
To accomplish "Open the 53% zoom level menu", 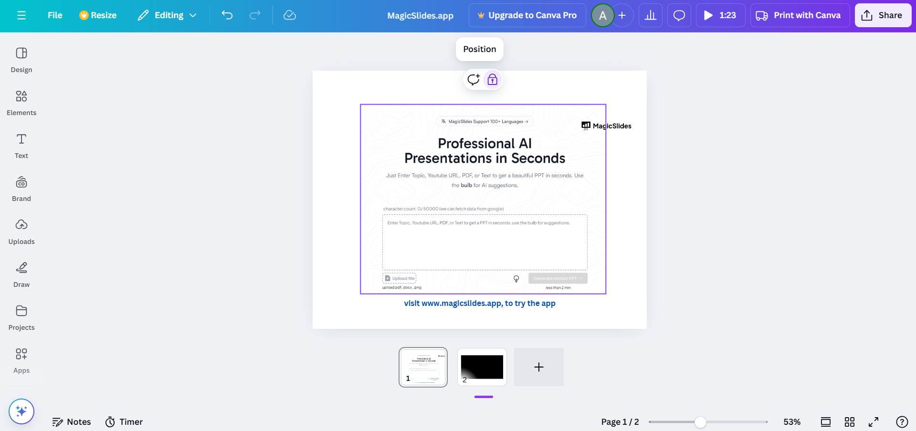I will point(792,422).
